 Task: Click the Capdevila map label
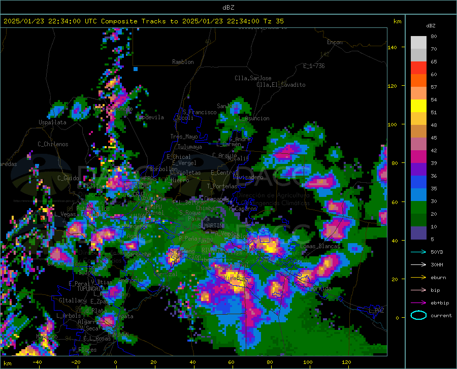150,117
